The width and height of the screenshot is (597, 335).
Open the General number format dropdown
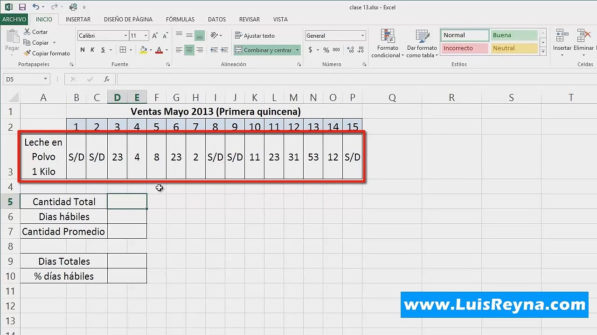pos(362,36)
